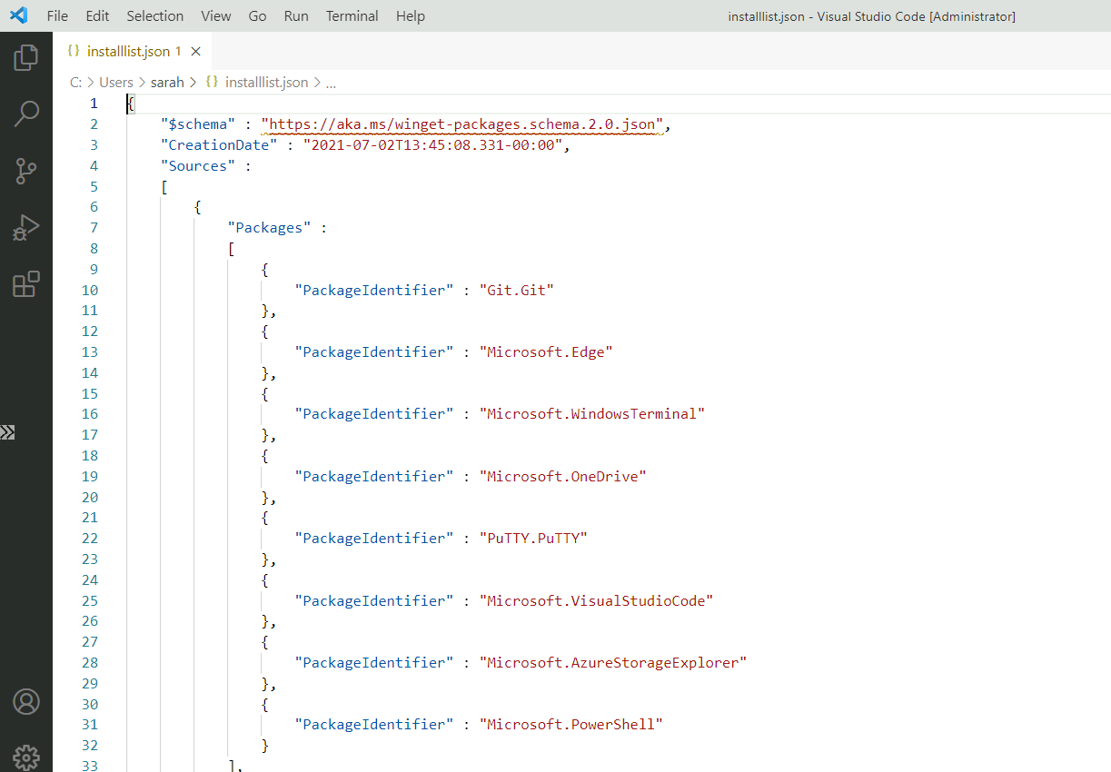Open the Explorer view in the activity bar
The width and height of the screenshot is (1111, 772).
[26, 57]
